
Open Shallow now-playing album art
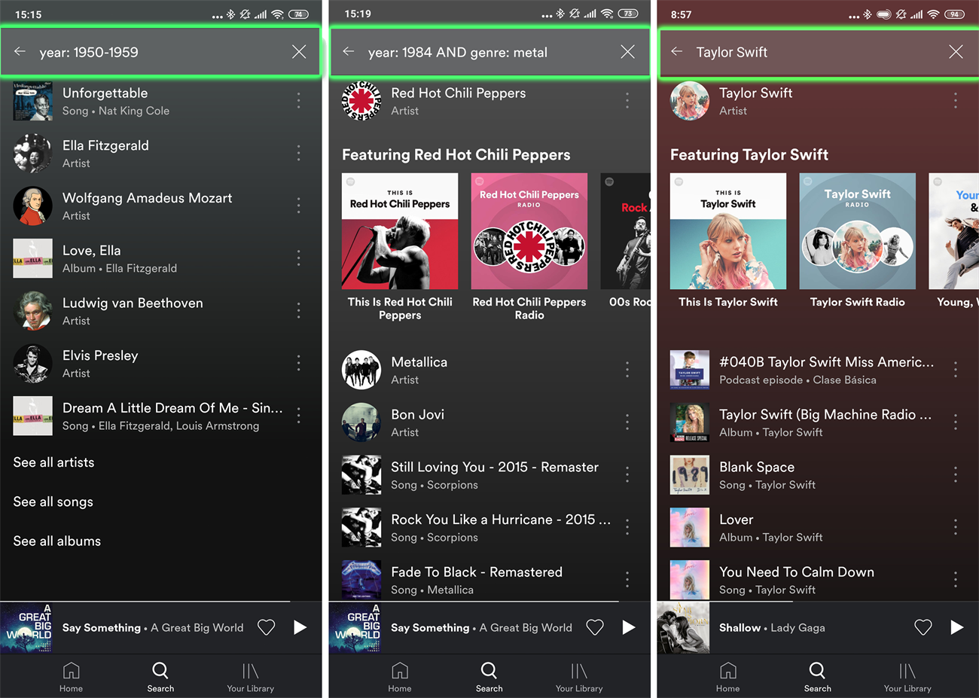683,627
